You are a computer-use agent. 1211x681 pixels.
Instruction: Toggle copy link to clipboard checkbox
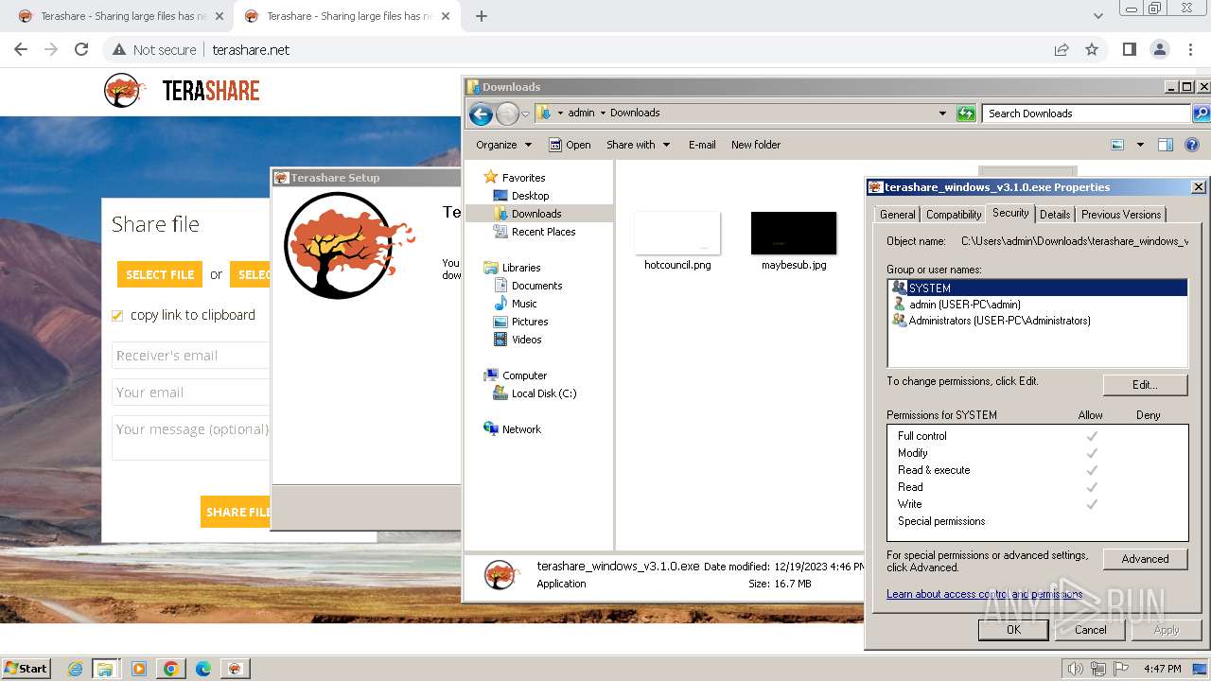click(117, 316)
